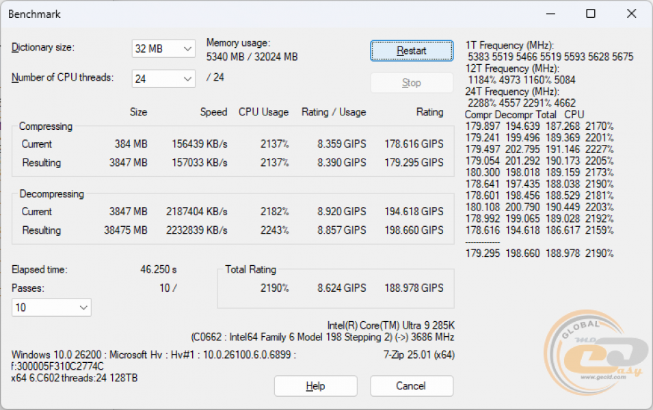This screenshot has height=410, width=653.
Task: Open the Number of CPU threads dropdown
Action: (x=163, y=79)
